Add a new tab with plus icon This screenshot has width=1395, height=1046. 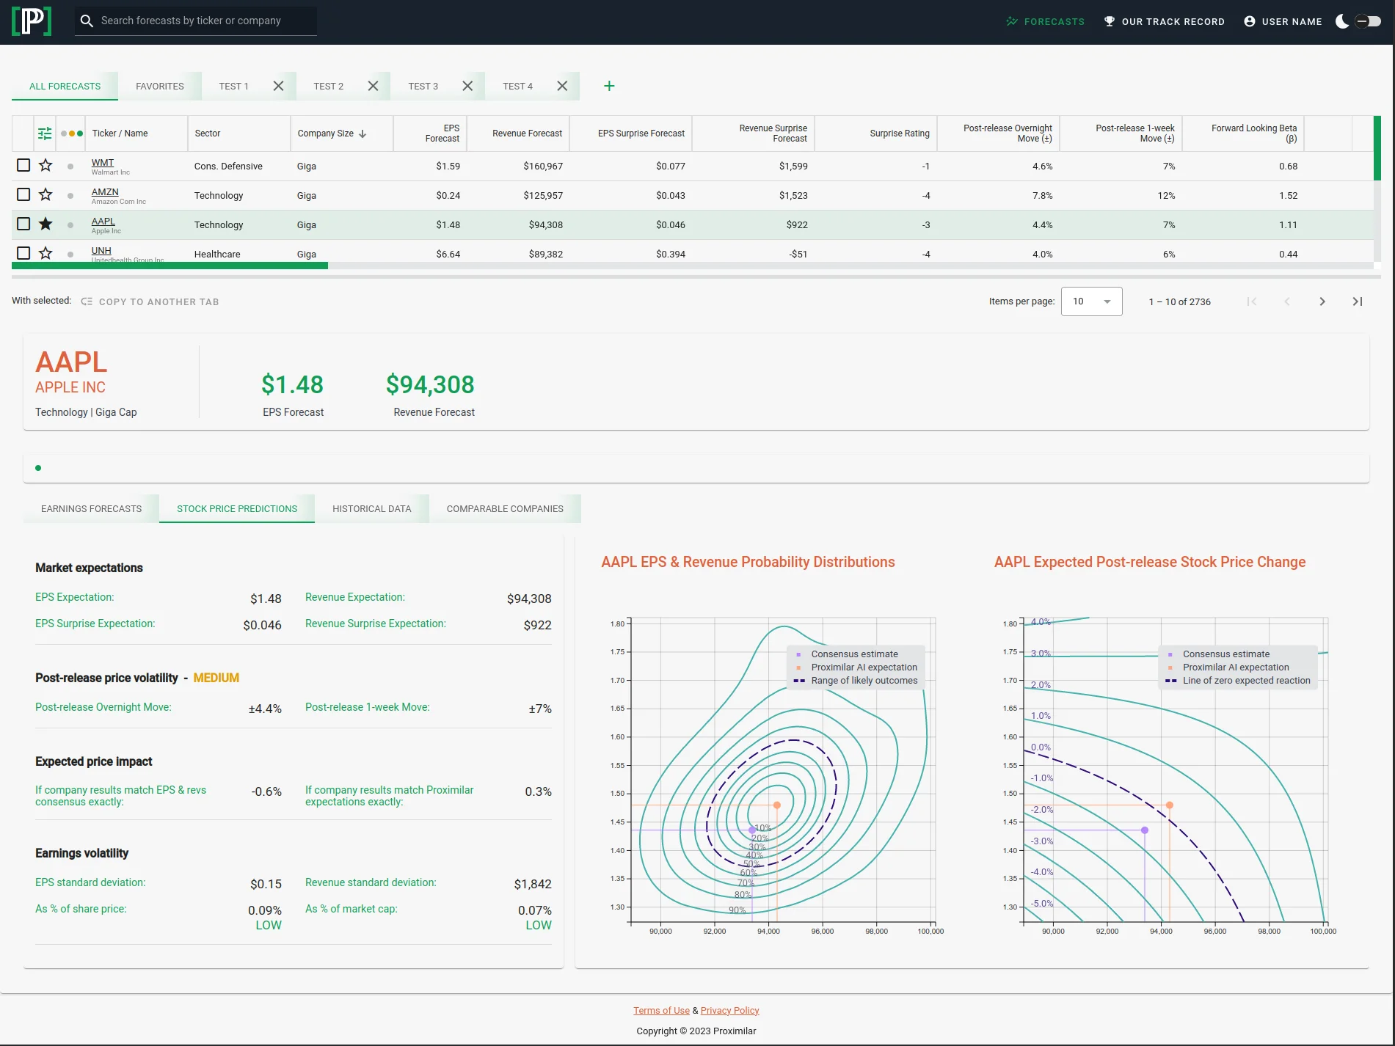609,86
